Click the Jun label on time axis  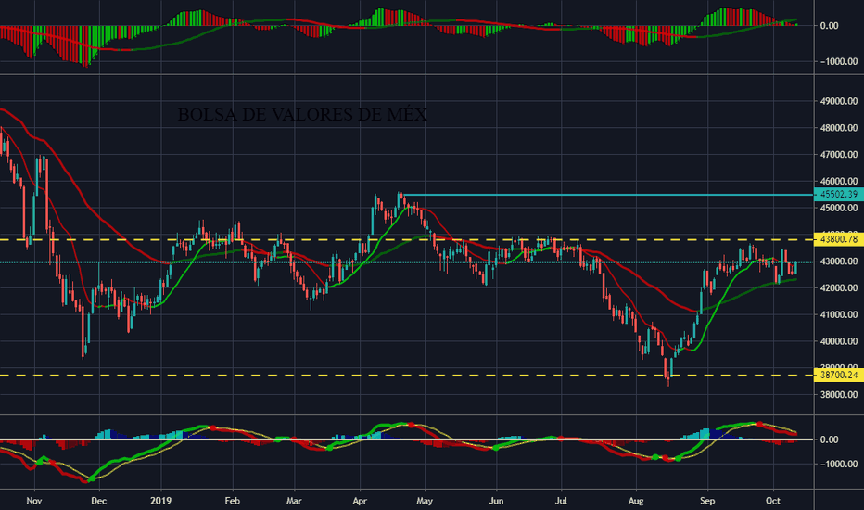click(497, 501)
